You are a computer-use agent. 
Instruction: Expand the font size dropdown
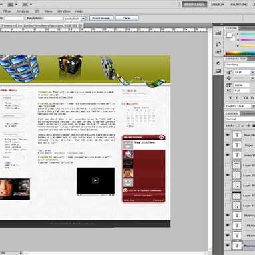click(x=252, y=72)
